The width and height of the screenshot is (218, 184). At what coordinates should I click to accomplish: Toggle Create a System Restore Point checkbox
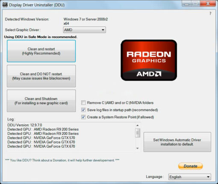[x=83, y=117]
